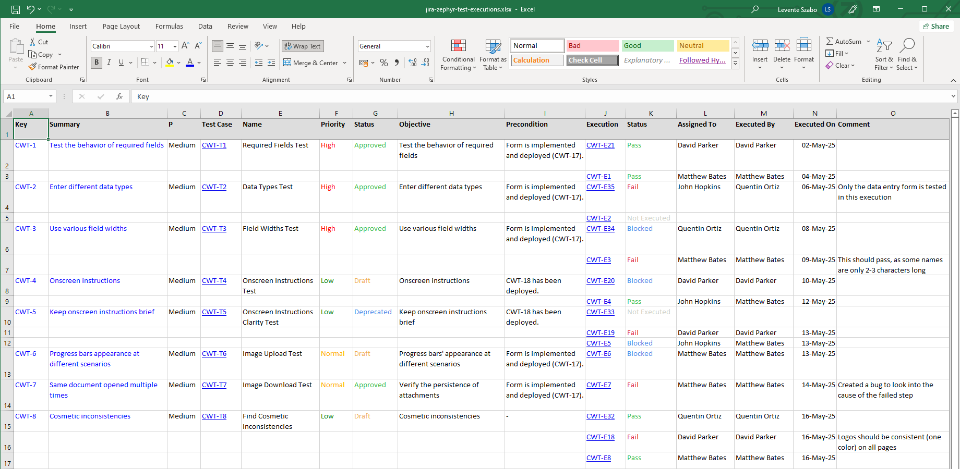Click the Cut scissors icon
Viewport: 960px width, 469px height.
coord(33,42)
